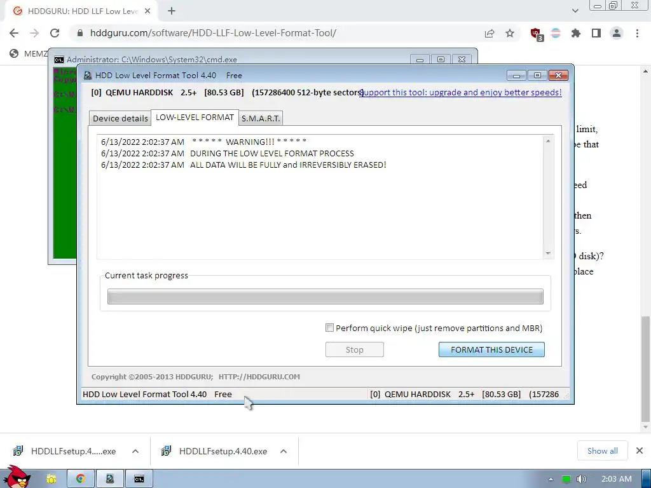
Task: Open the uBlock Origin extension icon
Action: pyautogui.click(x=536, y=34)
